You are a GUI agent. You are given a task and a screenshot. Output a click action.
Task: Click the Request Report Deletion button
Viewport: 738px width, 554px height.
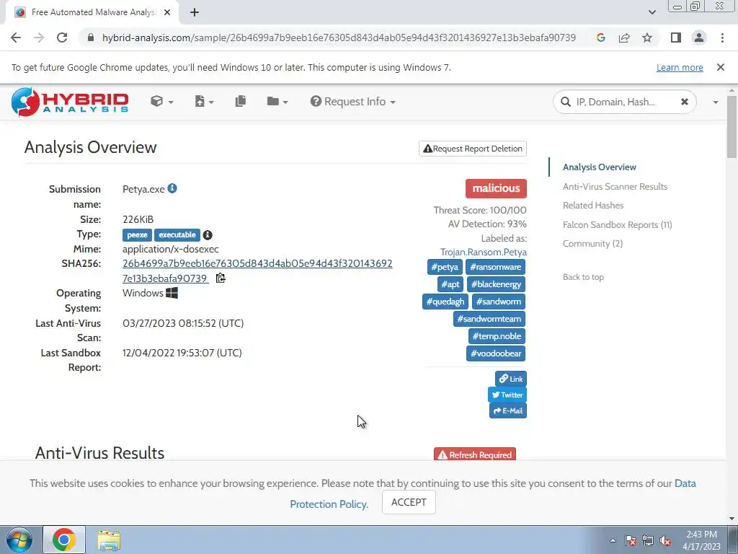pos(473,149)
